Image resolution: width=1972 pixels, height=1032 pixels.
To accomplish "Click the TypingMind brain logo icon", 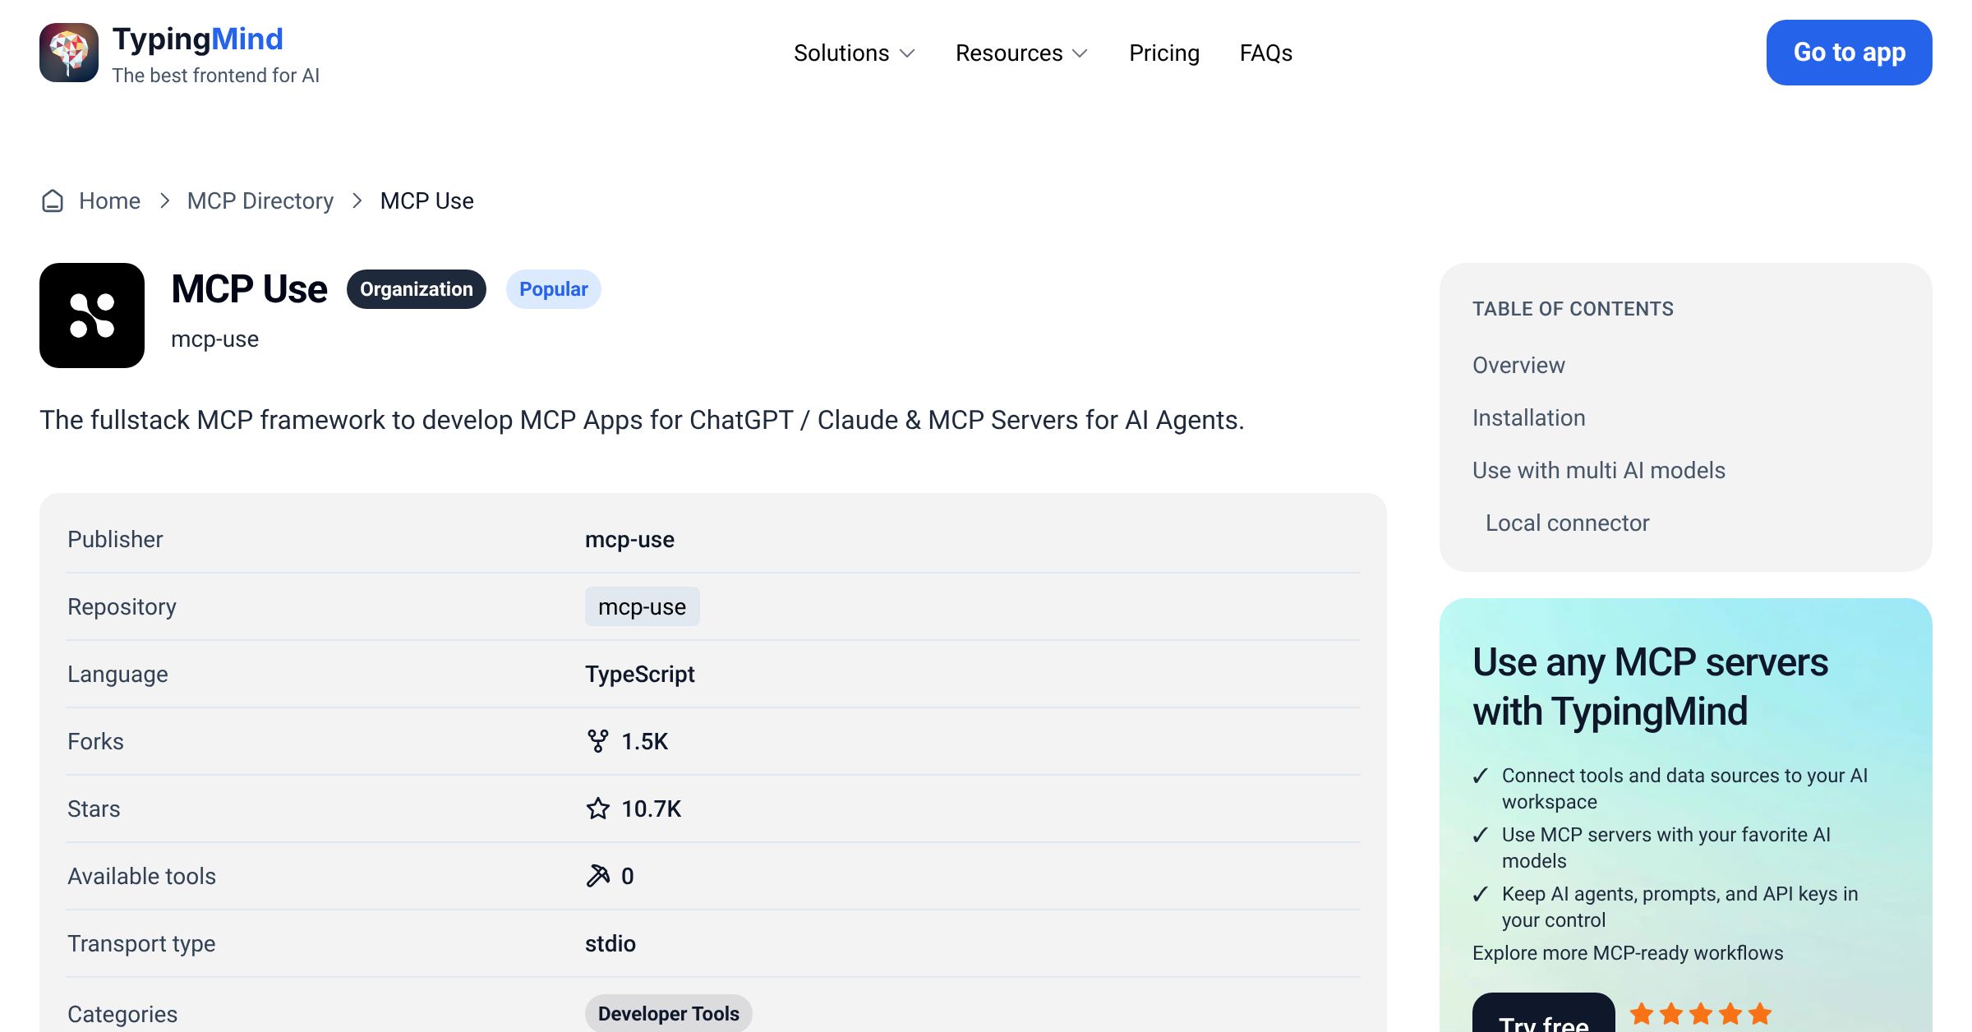I will click(x=69, y=53).
